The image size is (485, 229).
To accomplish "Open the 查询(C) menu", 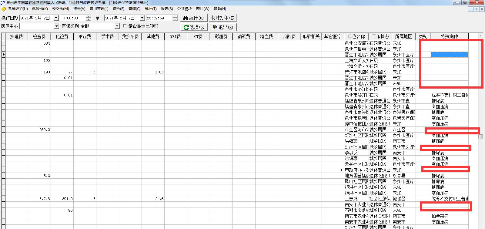I will point(135,9).
